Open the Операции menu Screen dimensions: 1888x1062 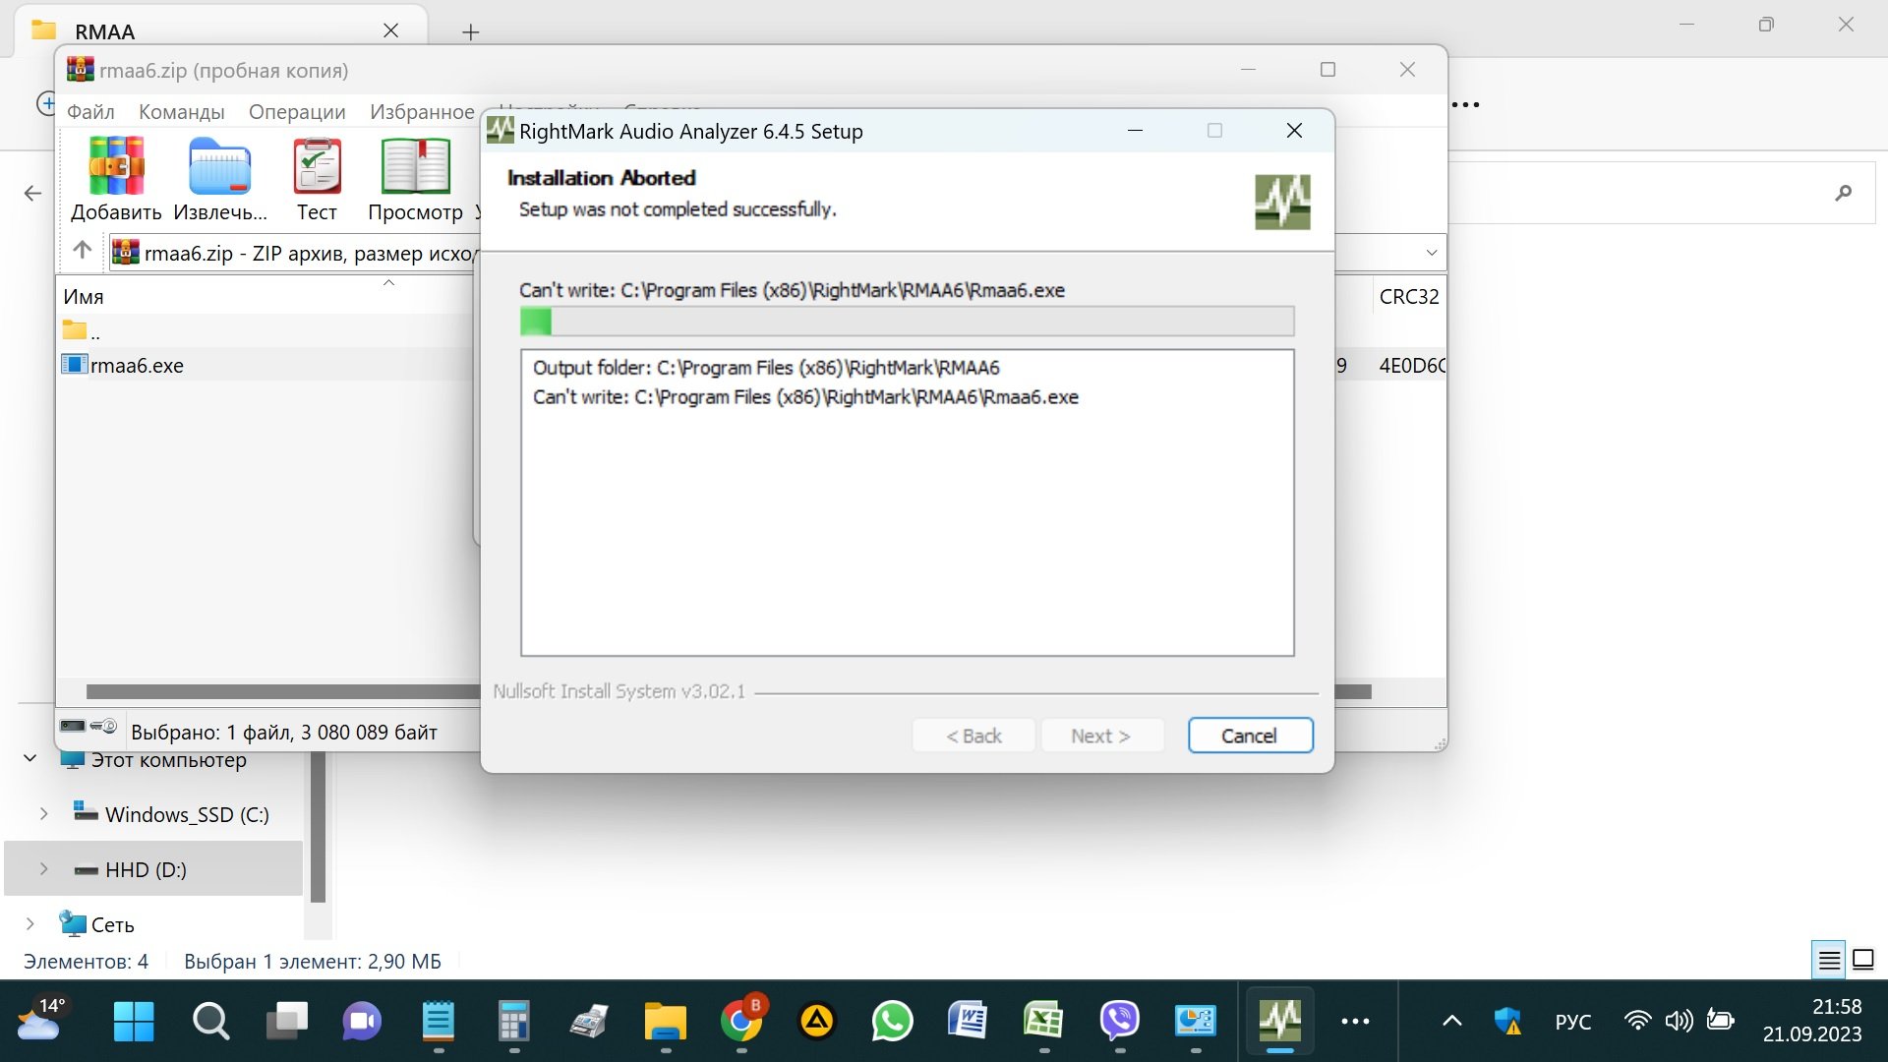[x=297, y=112]
